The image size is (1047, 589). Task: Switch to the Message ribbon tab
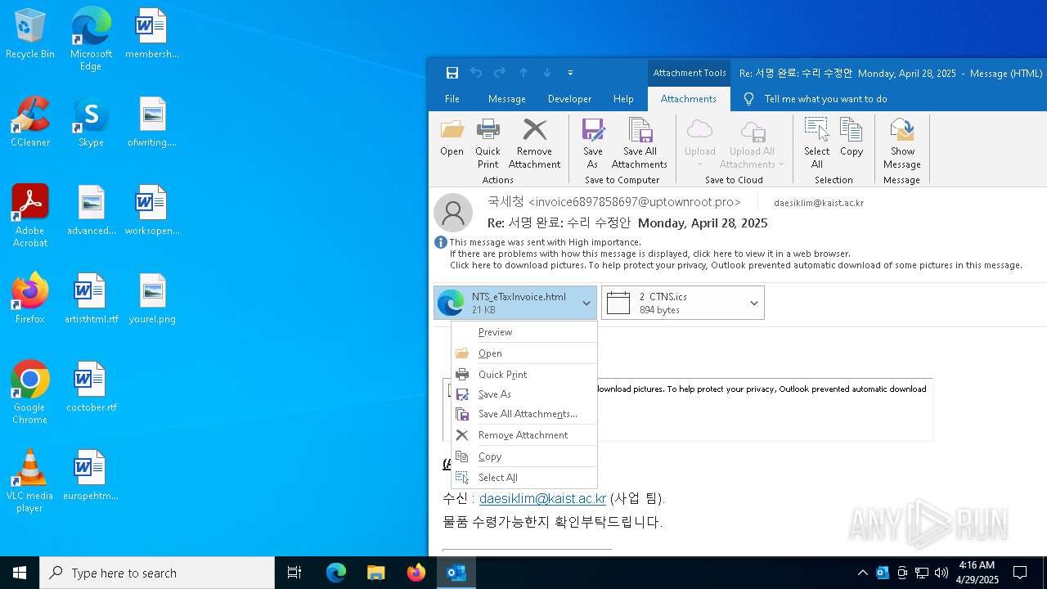[x=506, y=99]
